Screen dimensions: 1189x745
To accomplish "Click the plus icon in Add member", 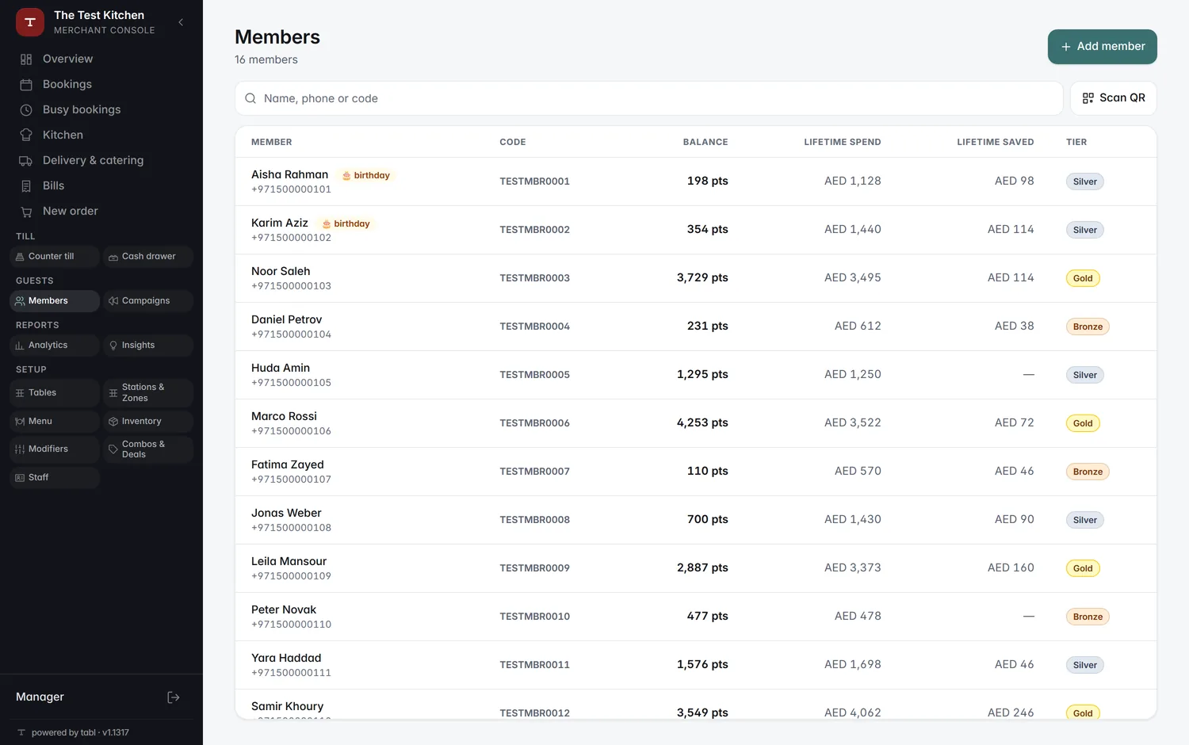I will coord(1066,47).
